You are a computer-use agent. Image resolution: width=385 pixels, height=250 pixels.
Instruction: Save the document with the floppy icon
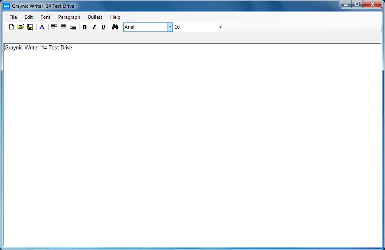click(x=30, y=27)
